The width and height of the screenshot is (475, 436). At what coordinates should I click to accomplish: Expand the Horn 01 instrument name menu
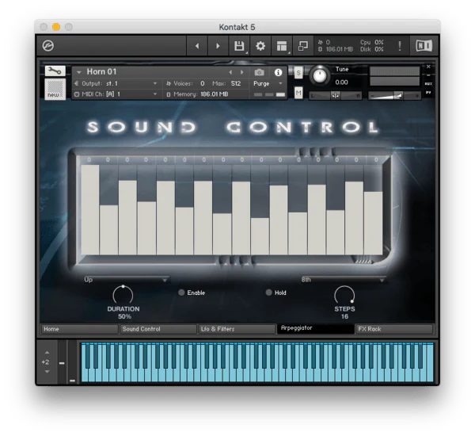click(79, 72)
